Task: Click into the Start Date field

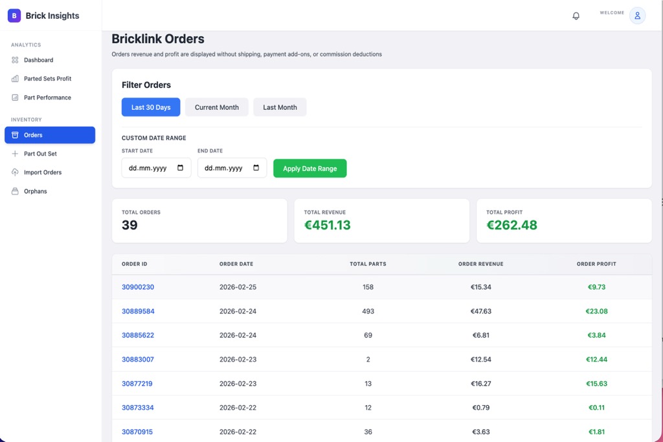Action: [x=149, y=168]
